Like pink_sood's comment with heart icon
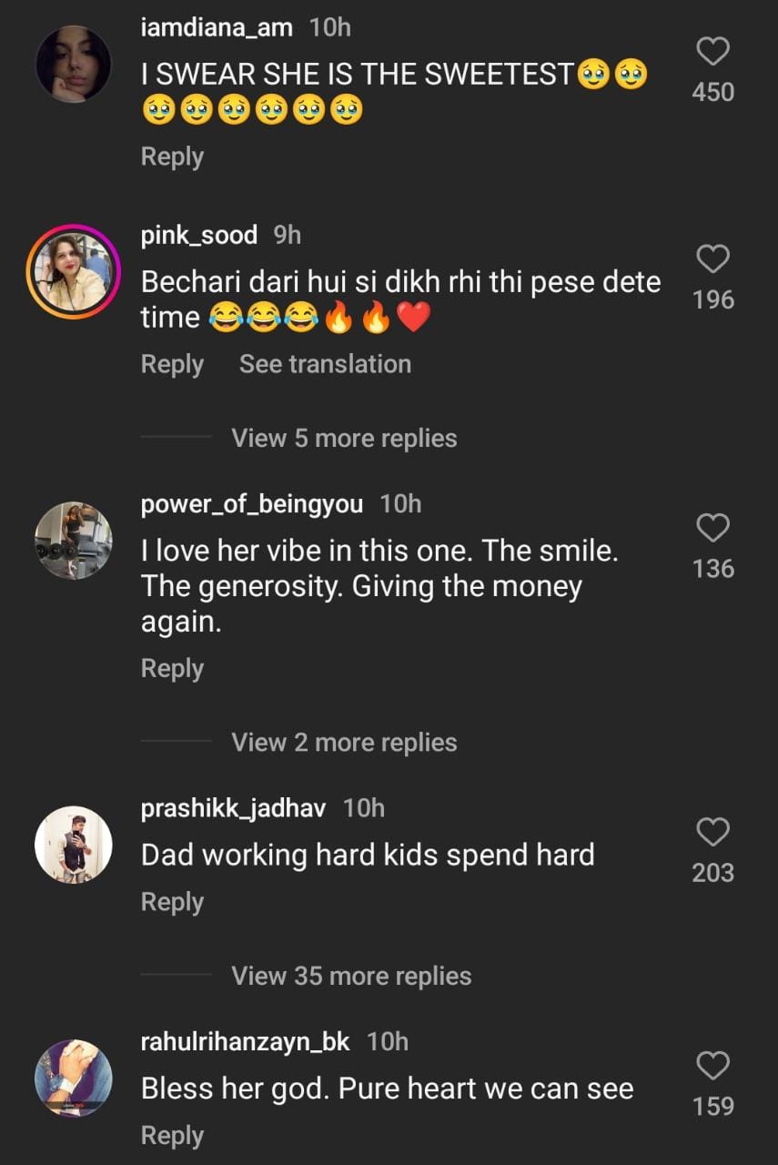 point(712,260)
